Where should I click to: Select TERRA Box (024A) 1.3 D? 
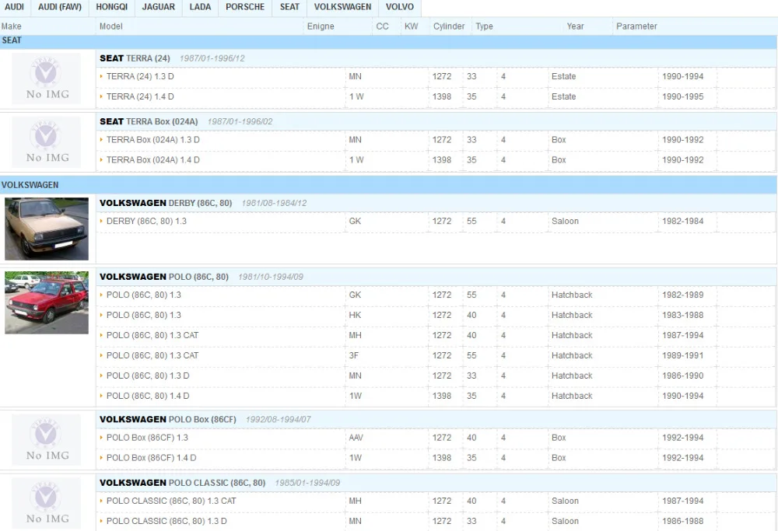coord(152,140)
